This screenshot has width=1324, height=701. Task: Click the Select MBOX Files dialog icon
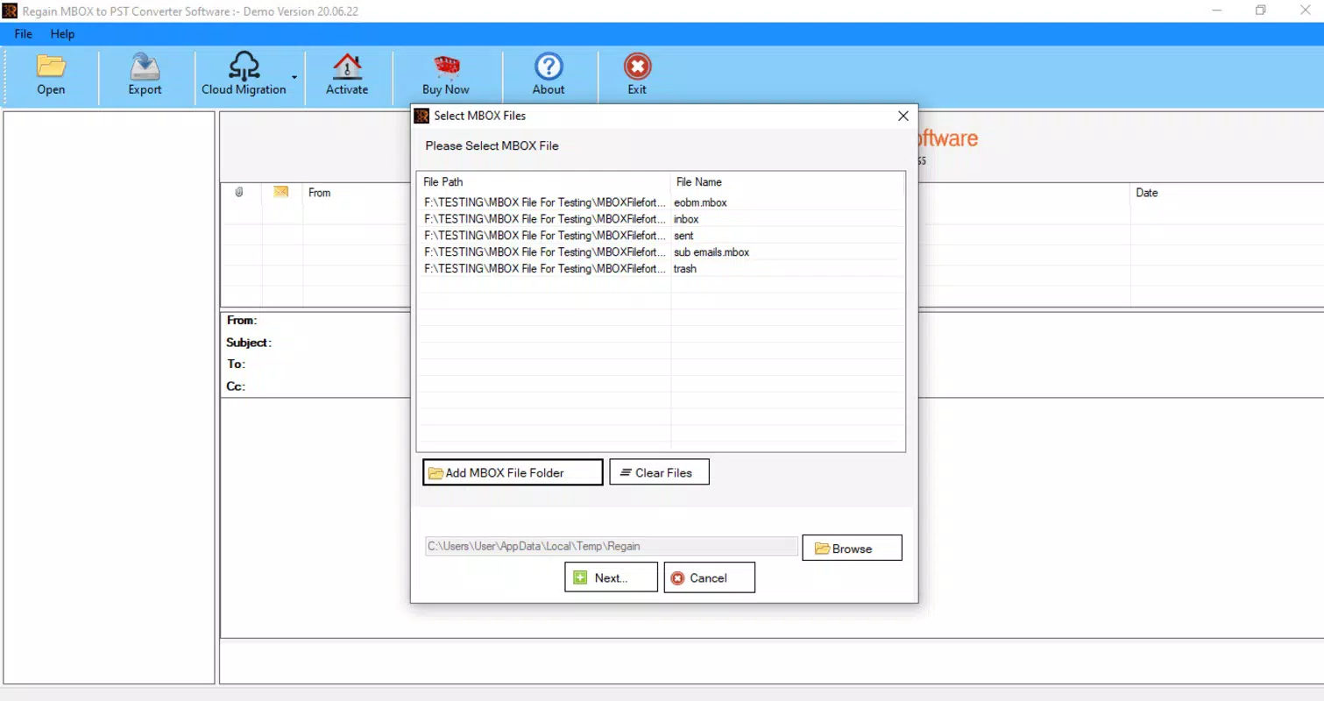tap(421, 116)
